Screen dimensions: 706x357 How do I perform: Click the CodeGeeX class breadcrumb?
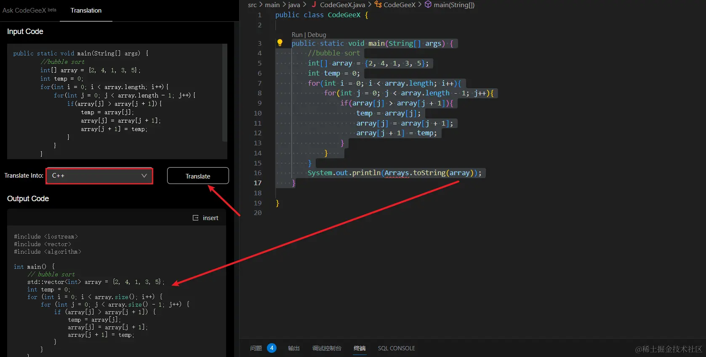pyautogui.click(x=400, y=5)
